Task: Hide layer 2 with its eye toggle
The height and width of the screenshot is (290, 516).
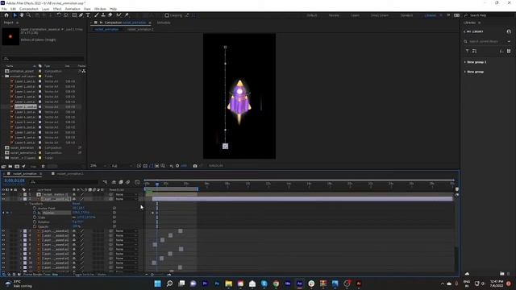Action: 3,199
